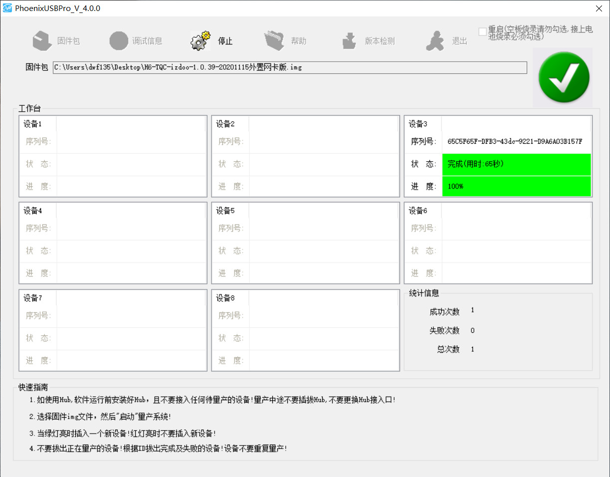Click the 设备6 header label
Image resolution: width=610 pixels, height=477 pixels.
click(x=418, y=211)
